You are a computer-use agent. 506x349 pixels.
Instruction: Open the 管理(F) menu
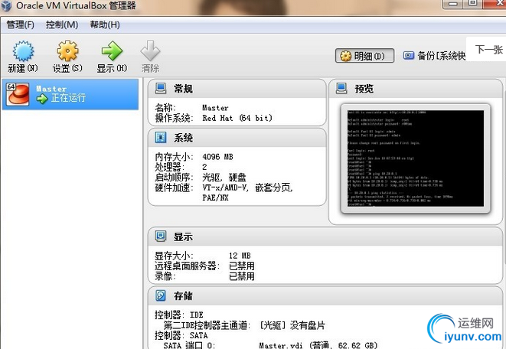click(x=21, y=24)
